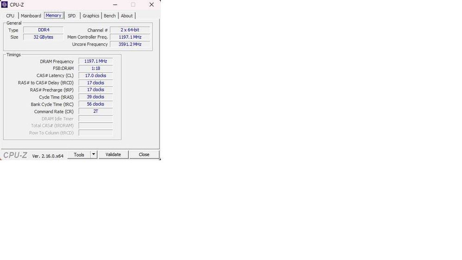Switch to the Bench tab

pos(109,16)
